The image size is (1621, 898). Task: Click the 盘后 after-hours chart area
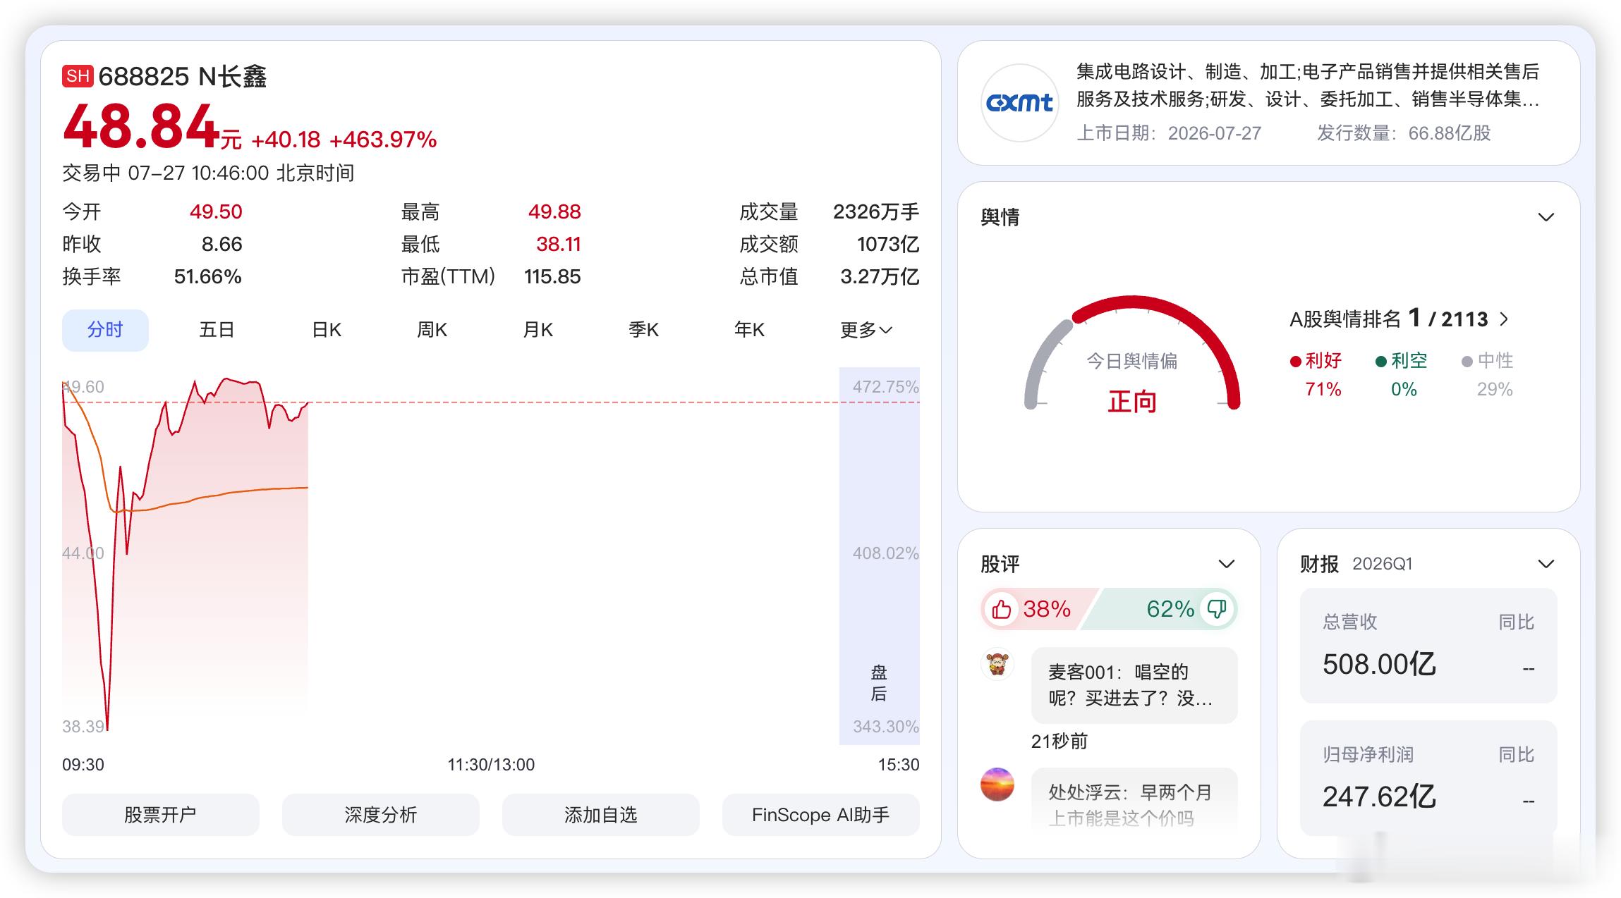tap(879, 555)
